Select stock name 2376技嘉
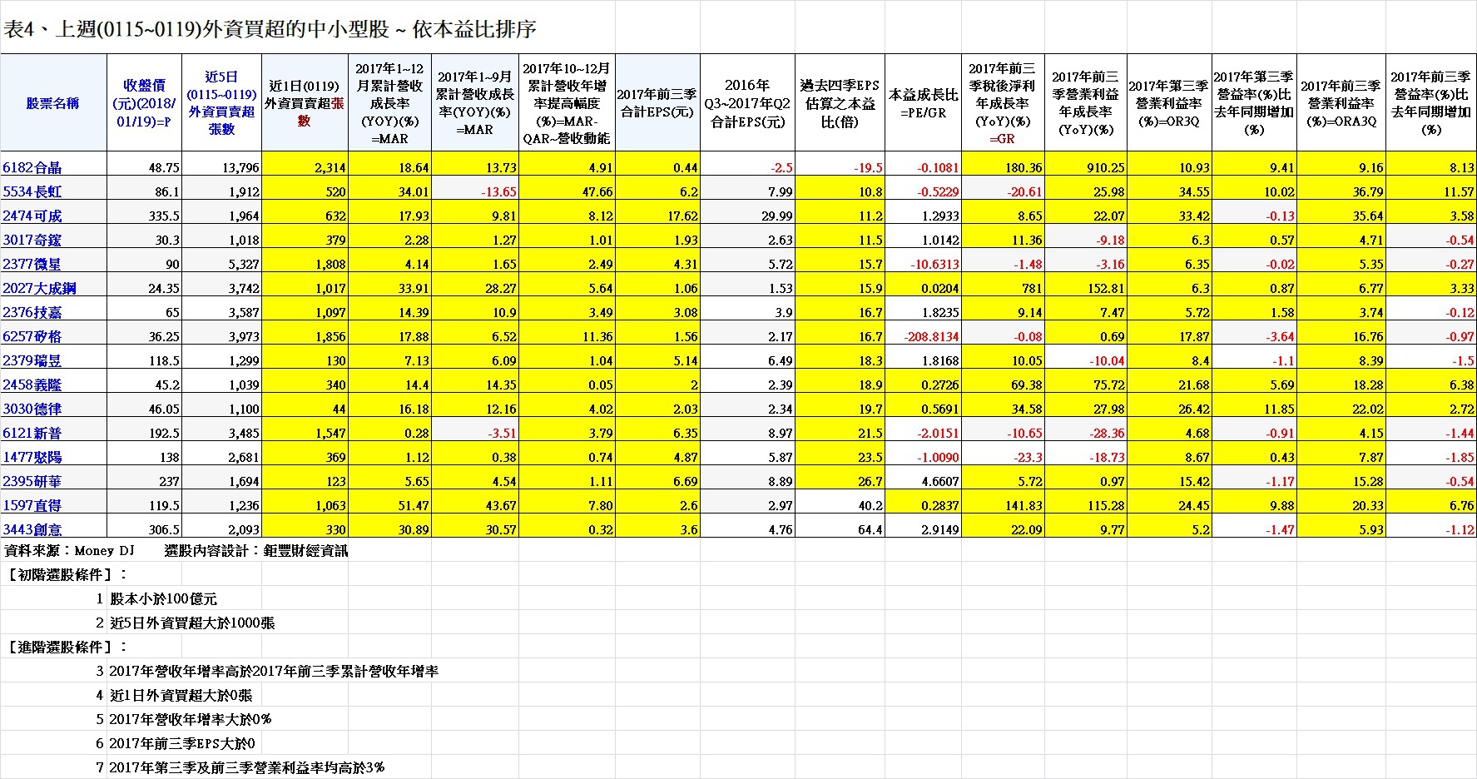1477x779 pixels. coord(32,312)
